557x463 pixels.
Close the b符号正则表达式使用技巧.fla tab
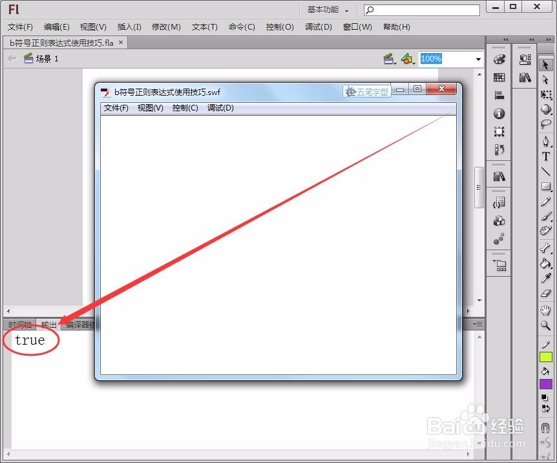(121, 42)
